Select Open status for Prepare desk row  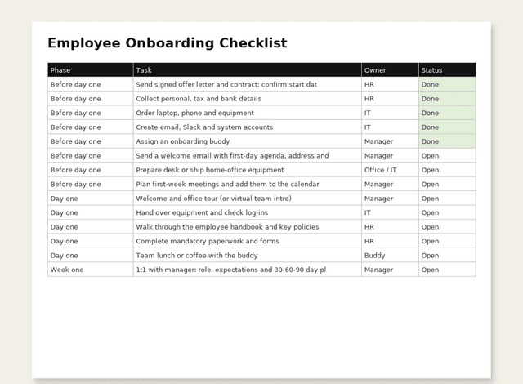tap(447, 170)
